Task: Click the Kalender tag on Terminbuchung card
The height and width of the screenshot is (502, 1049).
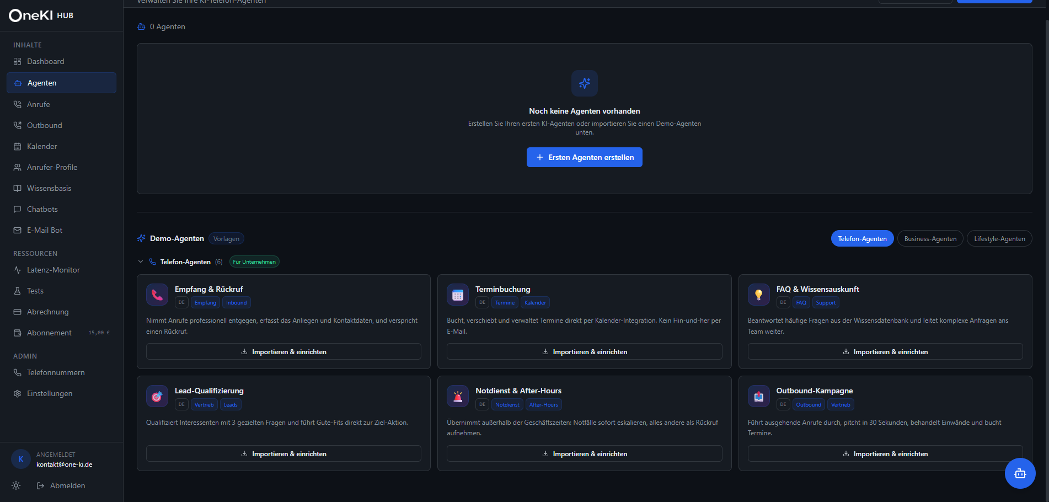Action: pos(535,302)
